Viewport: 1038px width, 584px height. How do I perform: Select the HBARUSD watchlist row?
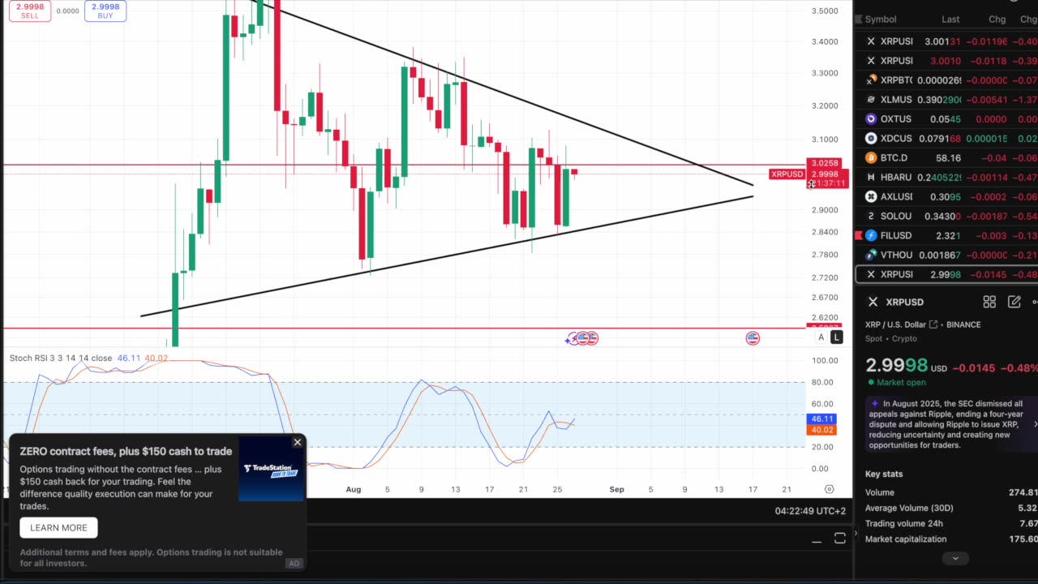pyautogui.click(x=947, y=178)
